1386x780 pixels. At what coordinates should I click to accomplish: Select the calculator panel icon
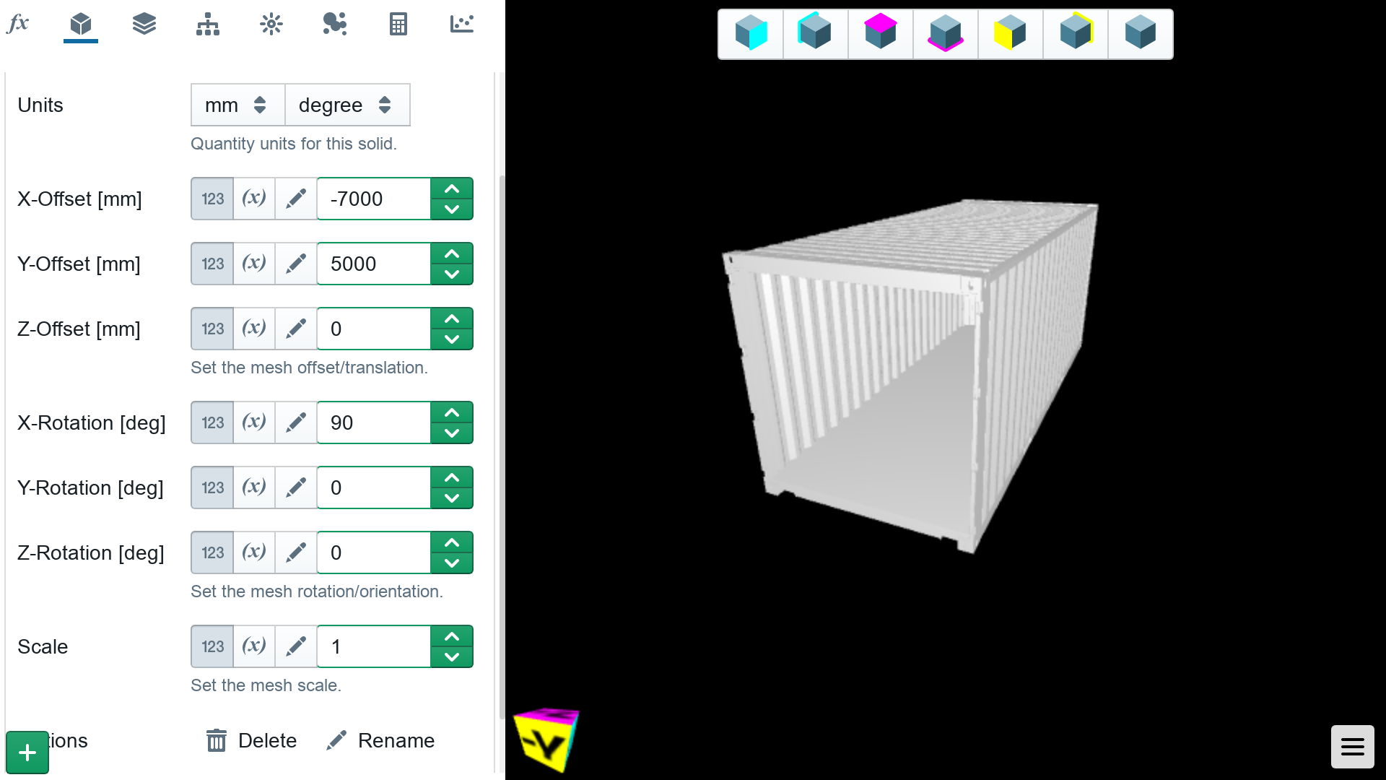(398, 24)
